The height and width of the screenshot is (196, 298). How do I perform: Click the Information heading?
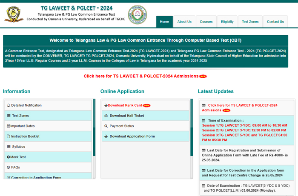tap(17, 91)
